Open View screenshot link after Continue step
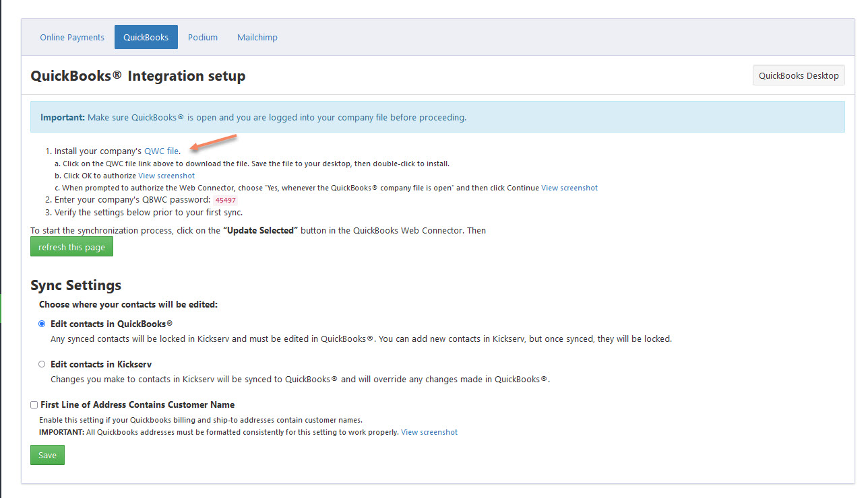The image size is (866, 498). pyautogui.click(x=569, y=188)
